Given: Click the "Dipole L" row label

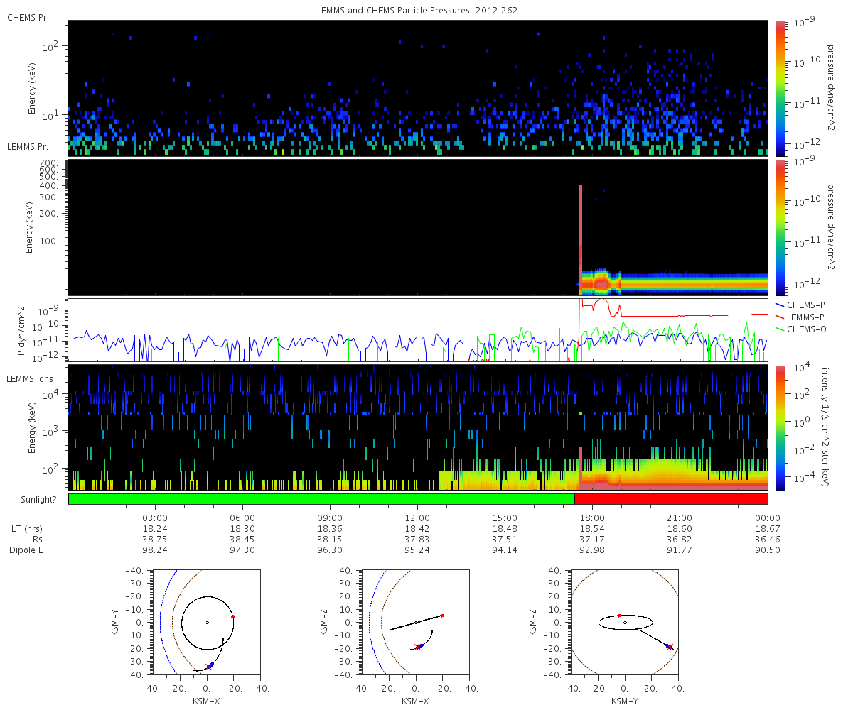Looking at the screenshot, I should point(26,550).
